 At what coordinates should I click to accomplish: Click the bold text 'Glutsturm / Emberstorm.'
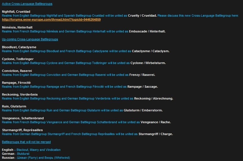pyautogui.click(x=143, y=110)
